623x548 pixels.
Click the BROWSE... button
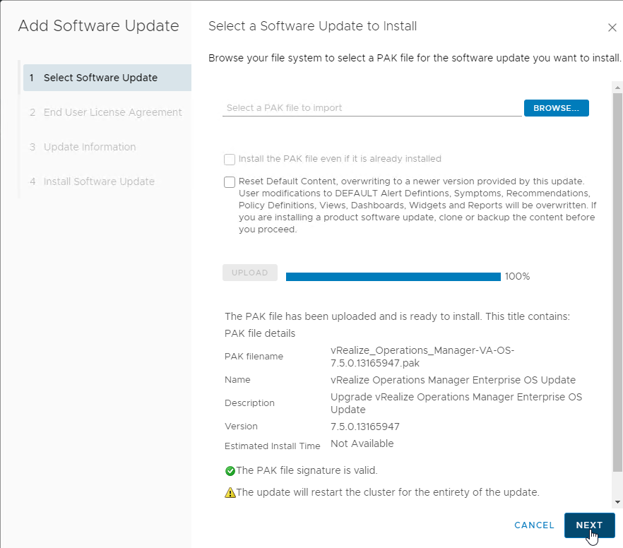pyautogui.click(x=557, y=108)
